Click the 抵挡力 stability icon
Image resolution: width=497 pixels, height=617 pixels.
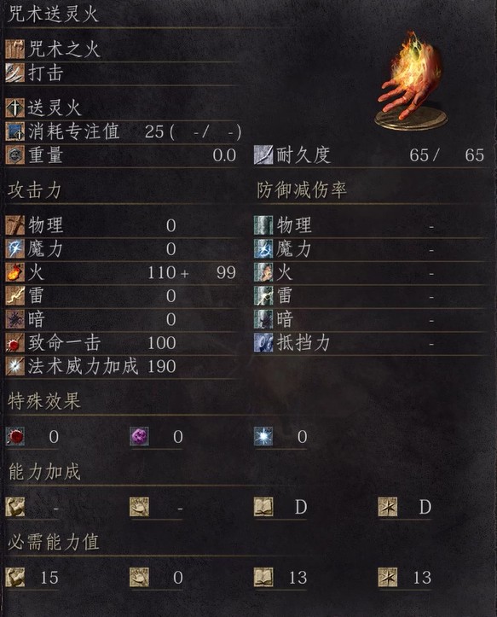[x=263, y=343]
